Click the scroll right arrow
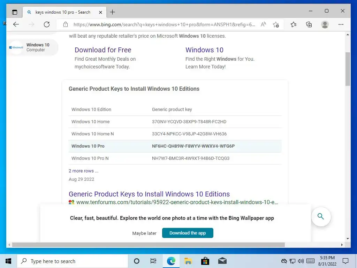The image size is (357, 268). [342, 245]
